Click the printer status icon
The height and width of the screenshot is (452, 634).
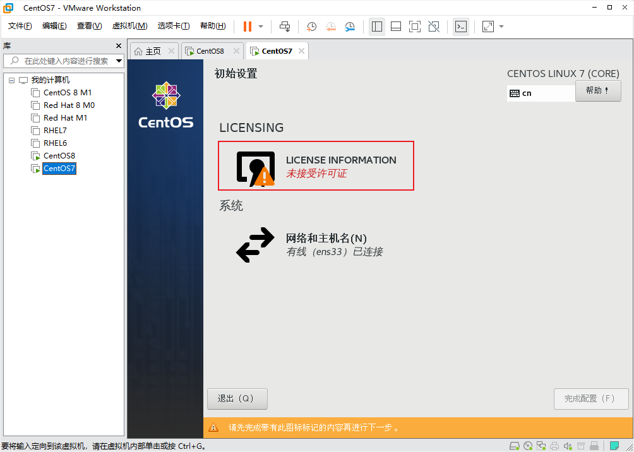pos(554,446)
